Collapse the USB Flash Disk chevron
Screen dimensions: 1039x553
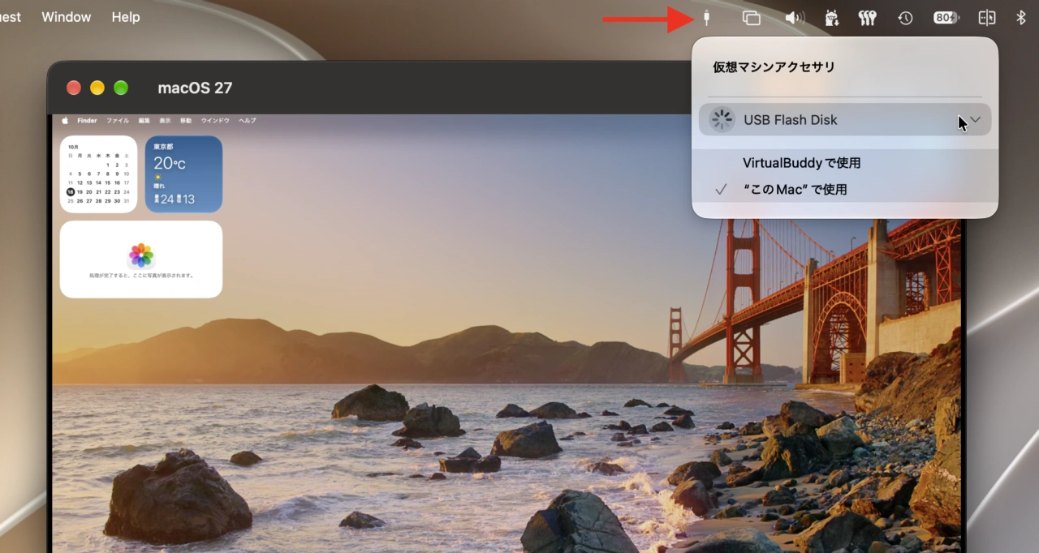pyautogui.click(x=976, y=120)
